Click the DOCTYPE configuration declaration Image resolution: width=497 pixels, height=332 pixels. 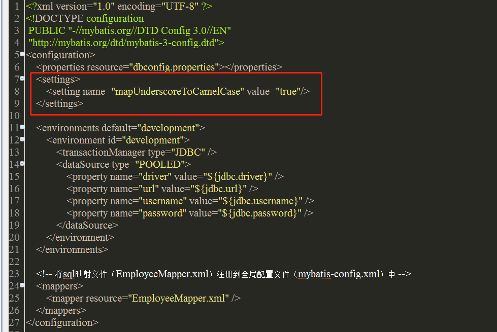84,18
